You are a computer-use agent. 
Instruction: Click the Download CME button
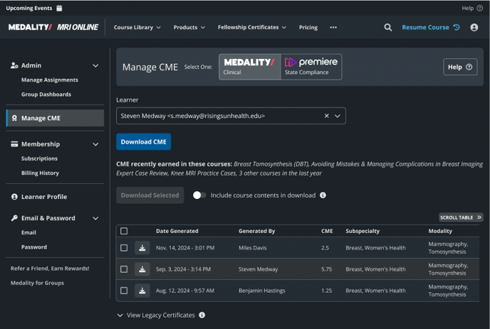[x=143, y=141]
